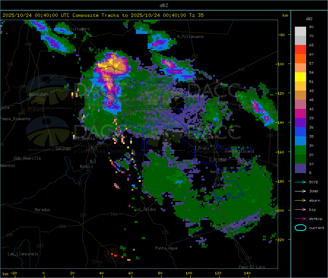Click the dBZ heading above the color scale

pyautogui.click(x=309, y=19)
